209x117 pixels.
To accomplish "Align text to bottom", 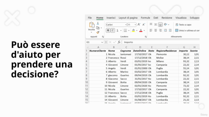I will (160, 25).
